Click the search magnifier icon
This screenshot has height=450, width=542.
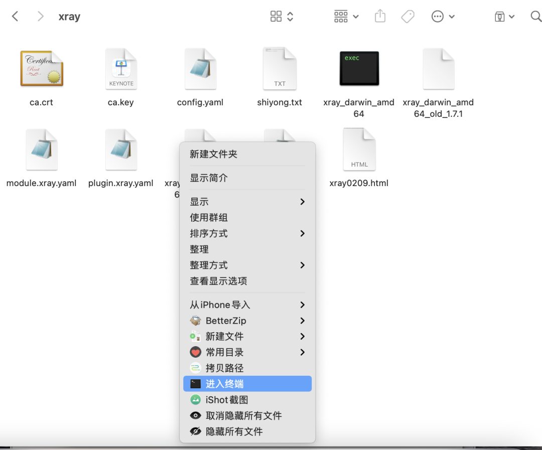pos(535,16)
